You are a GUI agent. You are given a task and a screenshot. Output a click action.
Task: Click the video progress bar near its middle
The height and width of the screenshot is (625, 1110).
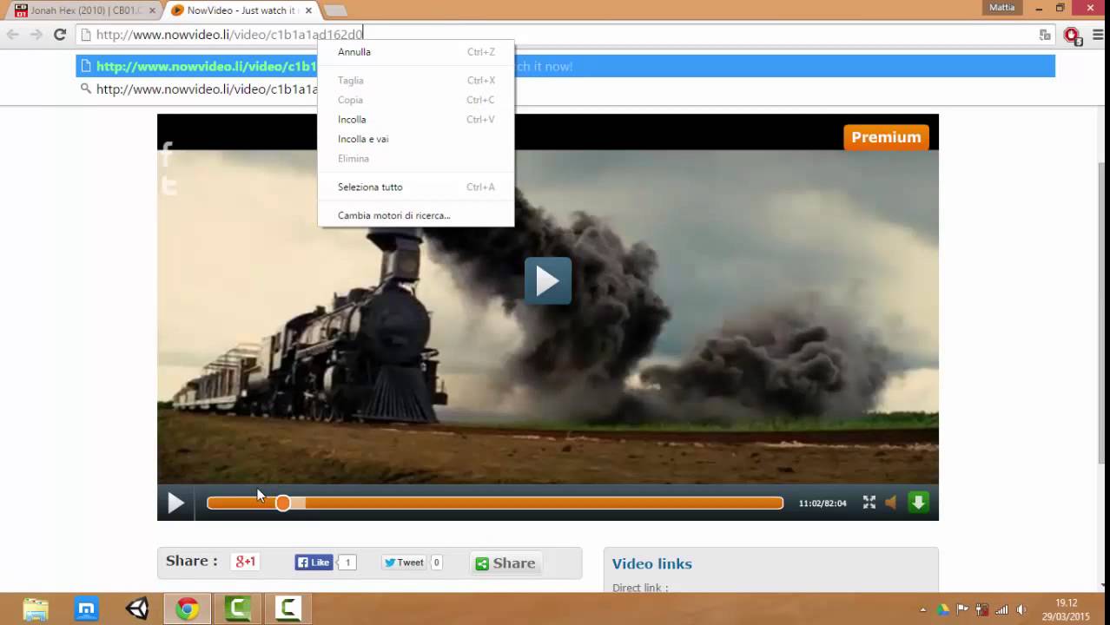(495, 503)
